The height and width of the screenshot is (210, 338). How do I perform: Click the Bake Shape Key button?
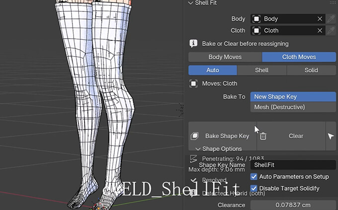tap(223, 136)
